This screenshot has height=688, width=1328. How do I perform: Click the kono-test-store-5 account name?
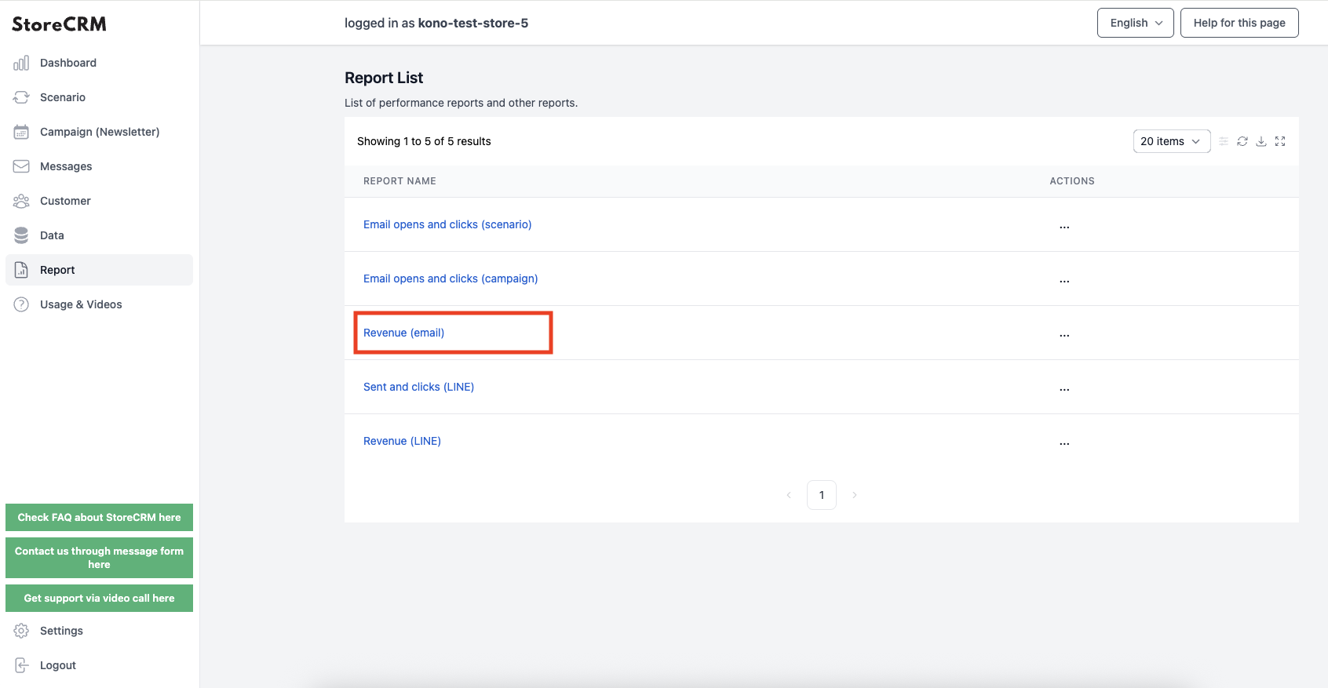pyautogui.click(x=473, y=23)
